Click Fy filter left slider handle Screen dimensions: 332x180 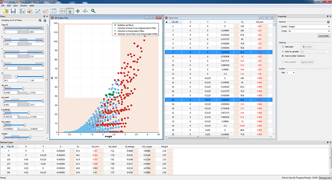17,76
